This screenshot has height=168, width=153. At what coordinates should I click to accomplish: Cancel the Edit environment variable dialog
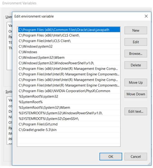click(x=136, y=156)
